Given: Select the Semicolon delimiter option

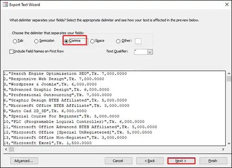Looking at the screenshot, I should [36, 41].
